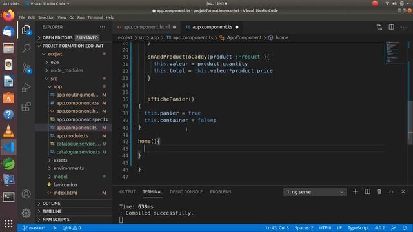The height and width of the screenshot is (232, 413).
Task: Open the '1: ng serve' terminal dropdown
Action: 315,192
